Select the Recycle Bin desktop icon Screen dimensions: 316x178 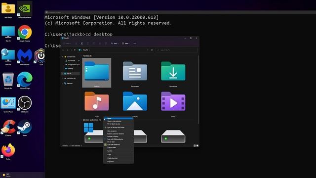pyautogui.click(x=8, y=81)
